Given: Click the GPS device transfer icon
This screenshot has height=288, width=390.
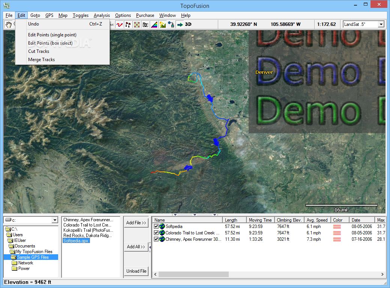Looking at the screenshot, I should [x=171, y=24].
